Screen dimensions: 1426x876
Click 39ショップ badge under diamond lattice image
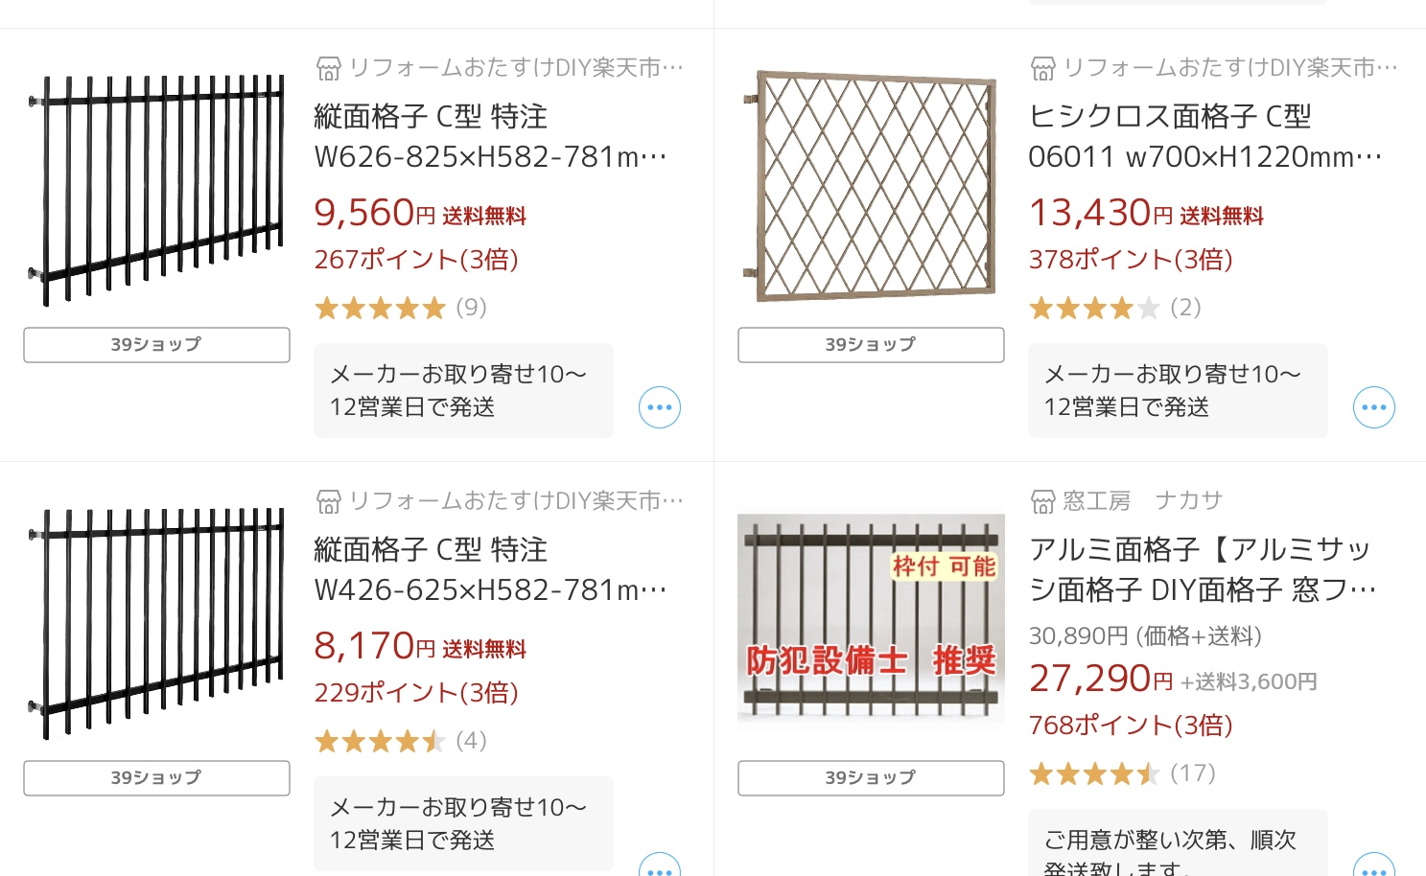(x=871, y=345)
